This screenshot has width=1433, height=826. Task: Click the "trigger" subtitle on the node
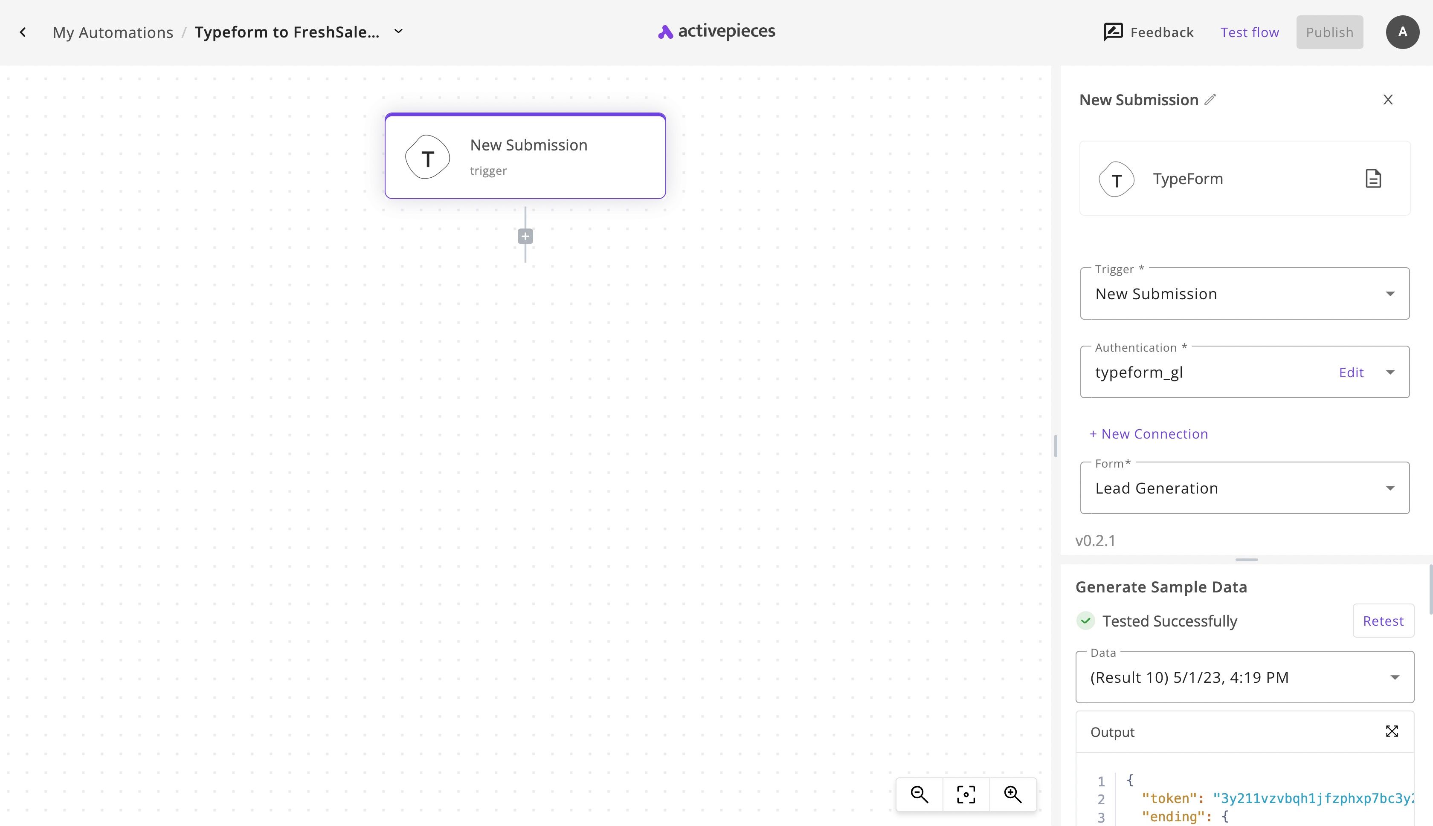[488, 171]
